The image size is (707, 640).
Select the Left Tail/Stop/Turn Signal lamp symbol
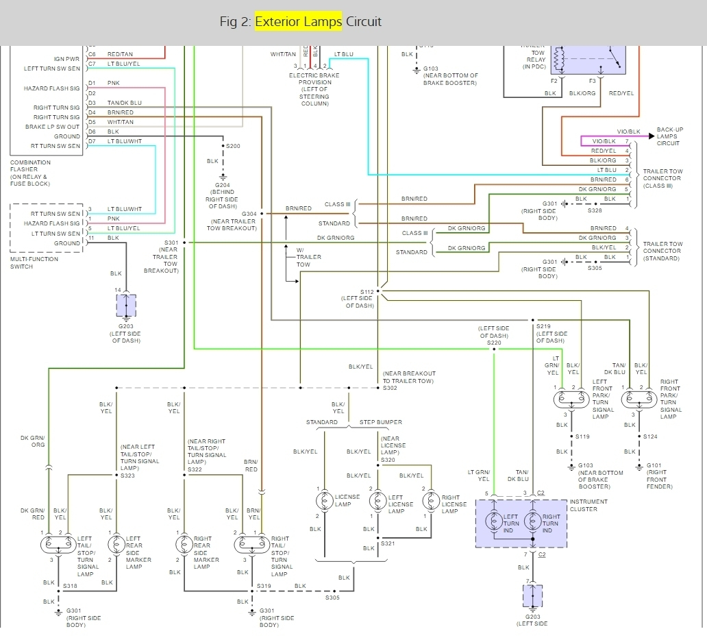tap(58, 544)
